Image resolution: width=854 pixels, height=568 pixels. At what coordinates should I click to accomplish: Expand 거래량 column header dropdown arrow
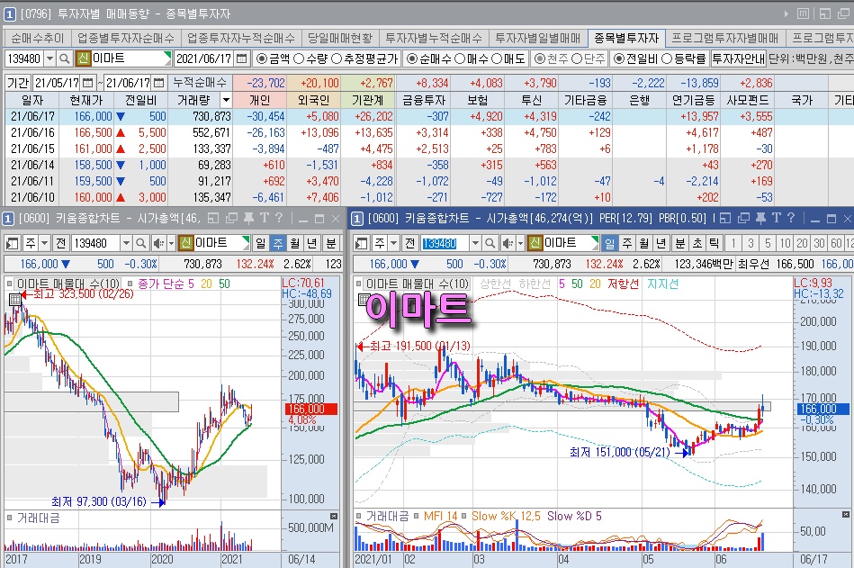226,100
